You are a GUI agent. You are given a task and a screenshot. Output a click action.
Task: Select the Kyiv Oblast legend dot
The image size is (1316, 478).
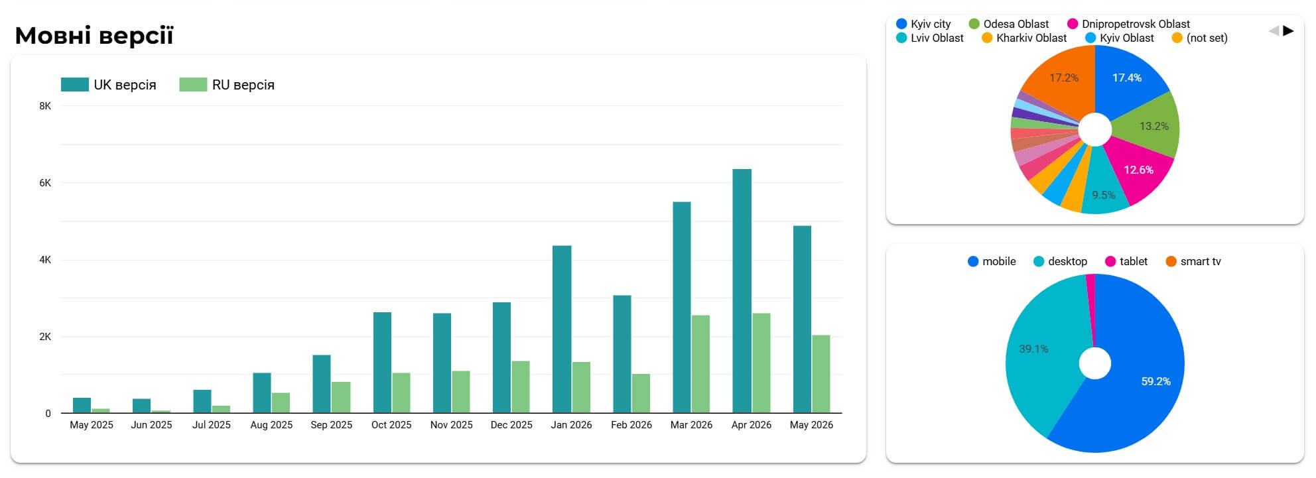click(1090, 38)
